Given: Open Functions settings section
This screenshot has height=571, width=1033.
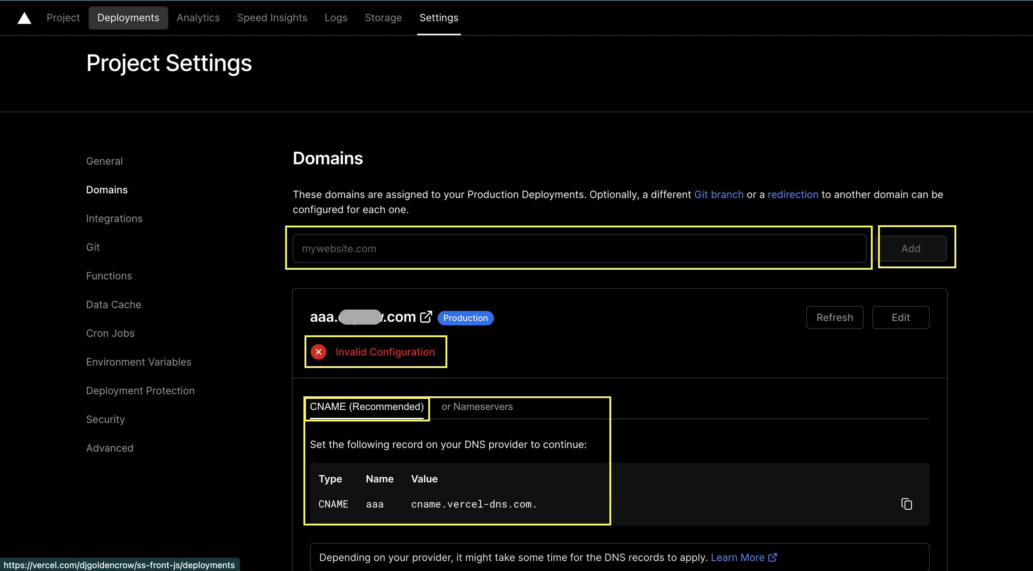Looking at the screenshot, I should (x=109, y=276).
